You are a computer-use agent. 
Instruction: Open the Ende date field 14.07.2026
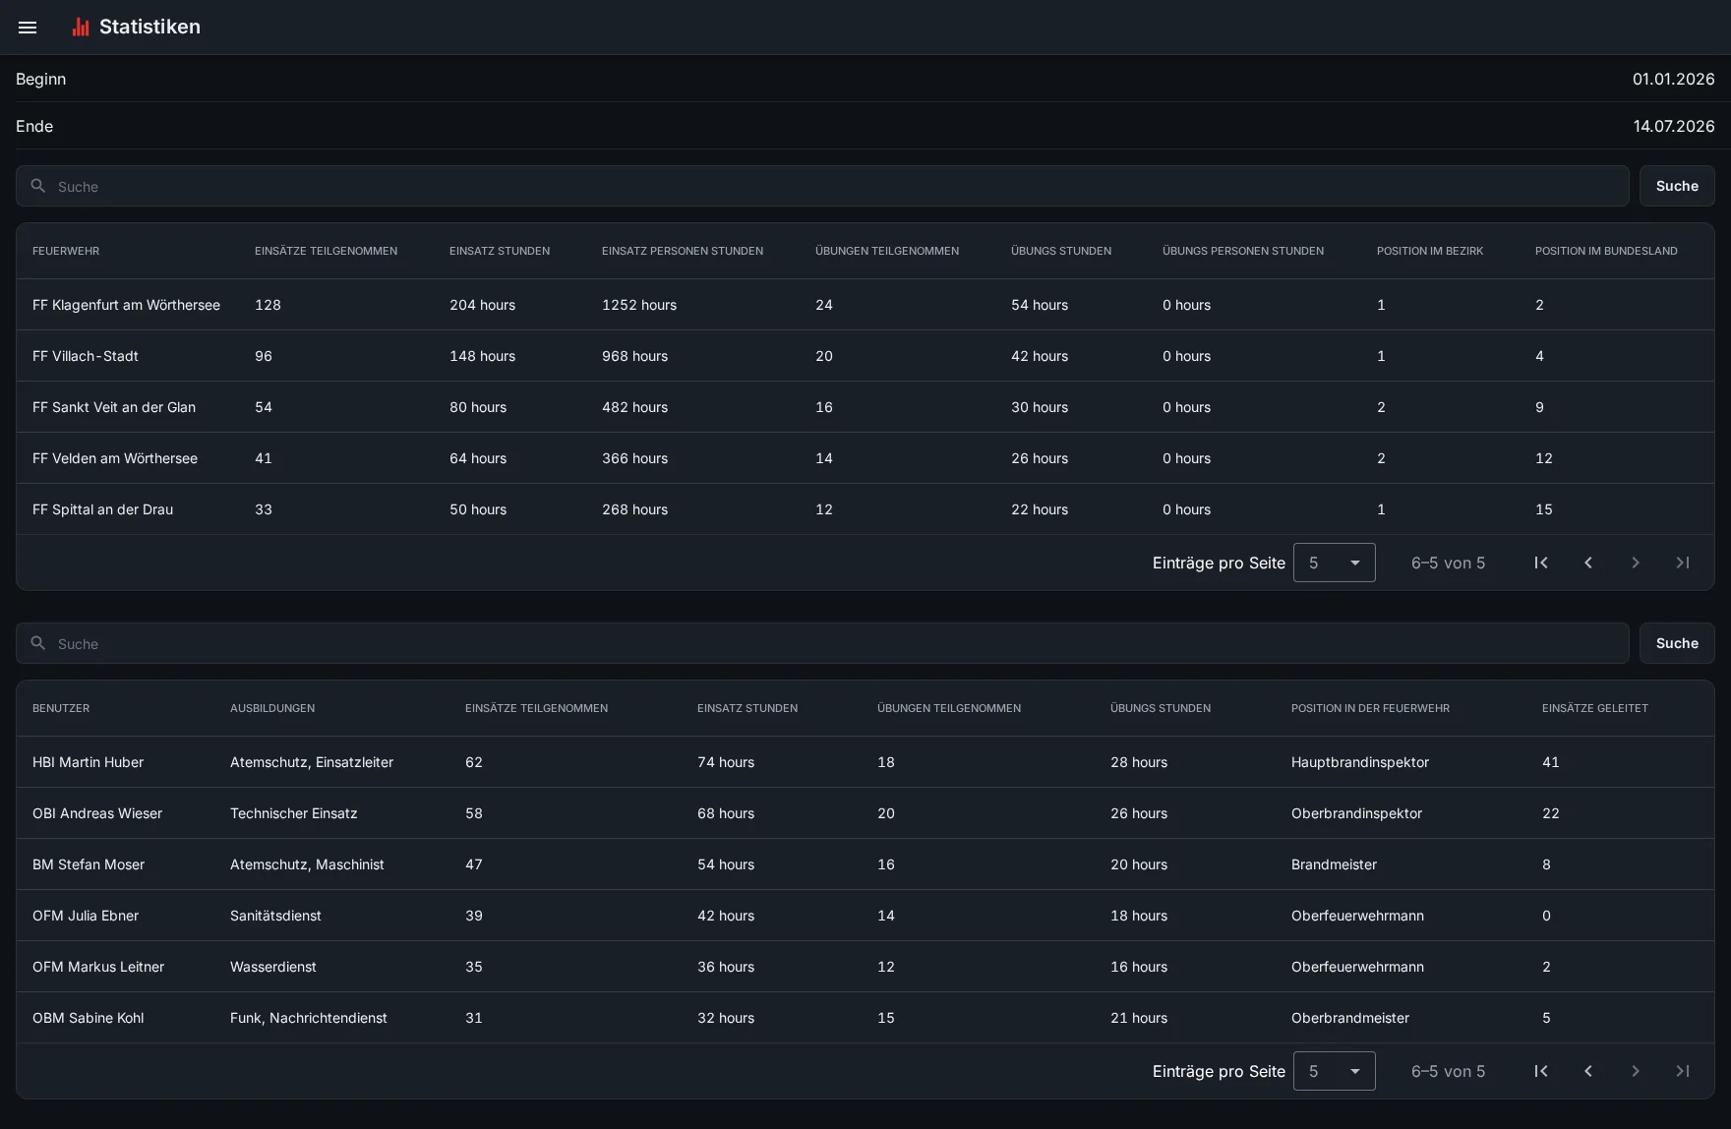pyautogui.click(x=865, y=126)
